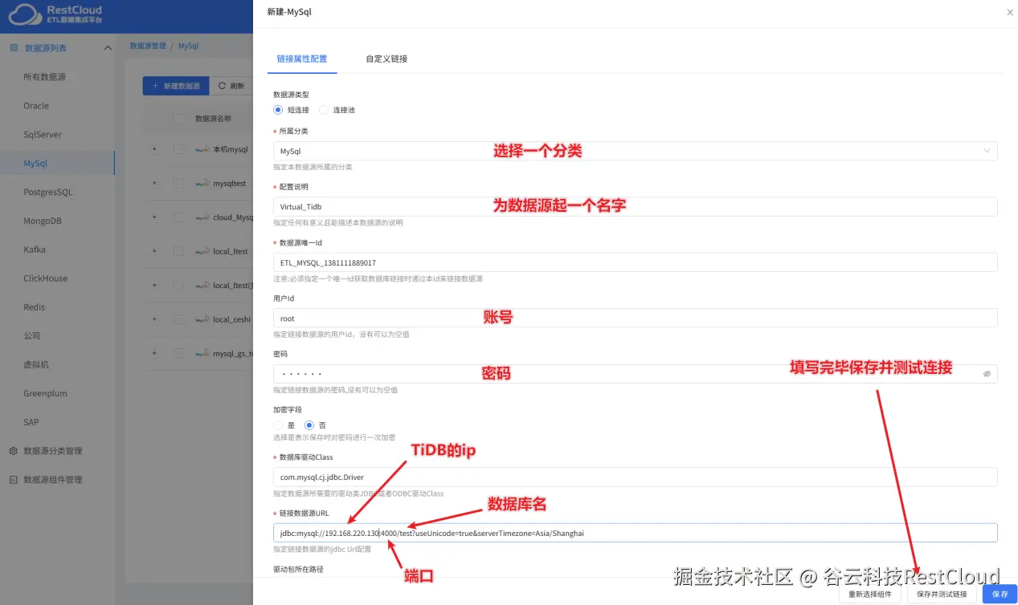Click the MySQL icon beside local_ceshi

(202, 319)
